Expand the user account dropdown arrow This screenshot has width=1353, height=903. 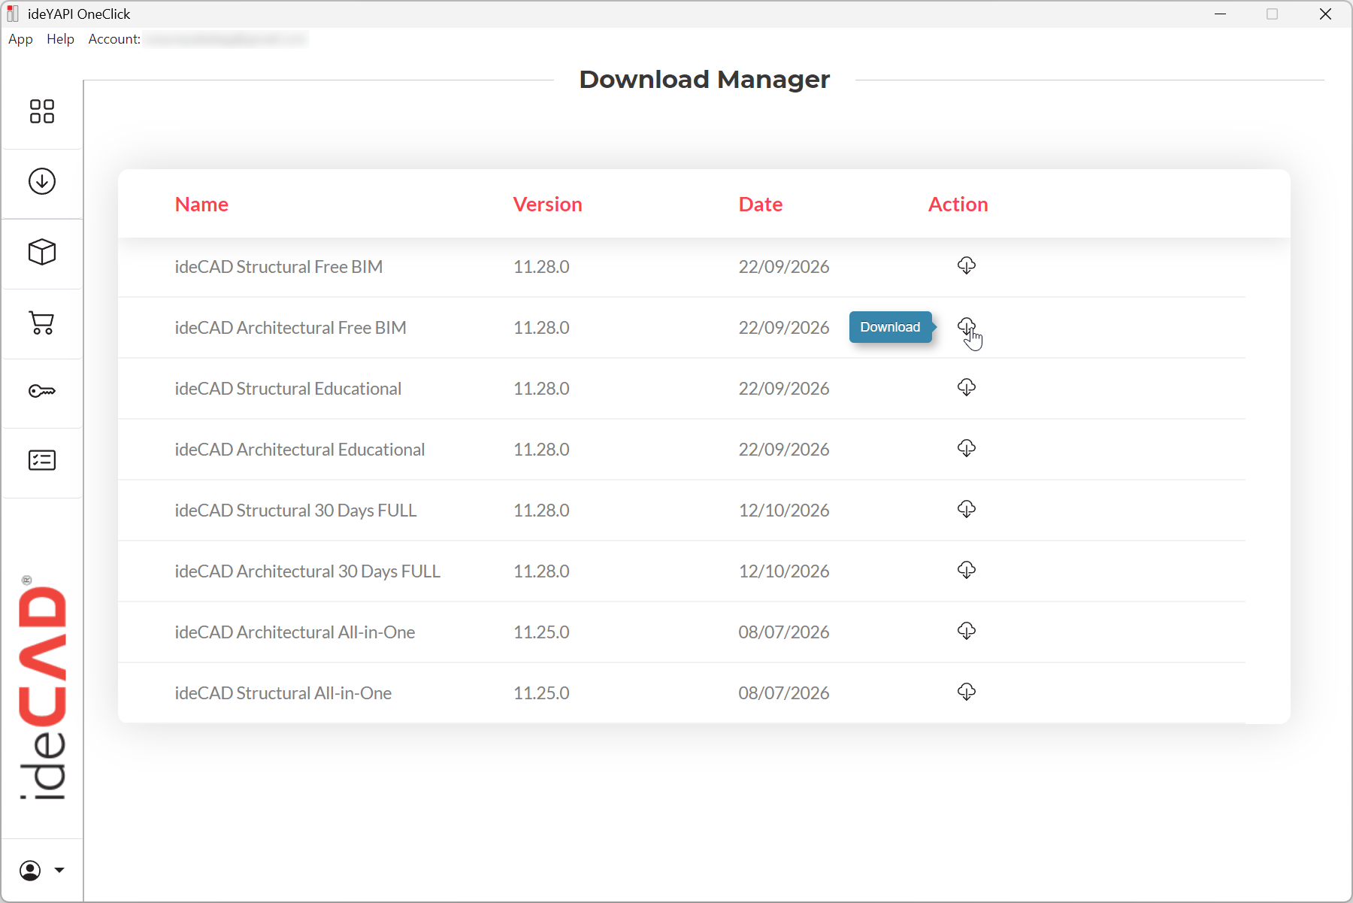(x=59, y=871)
